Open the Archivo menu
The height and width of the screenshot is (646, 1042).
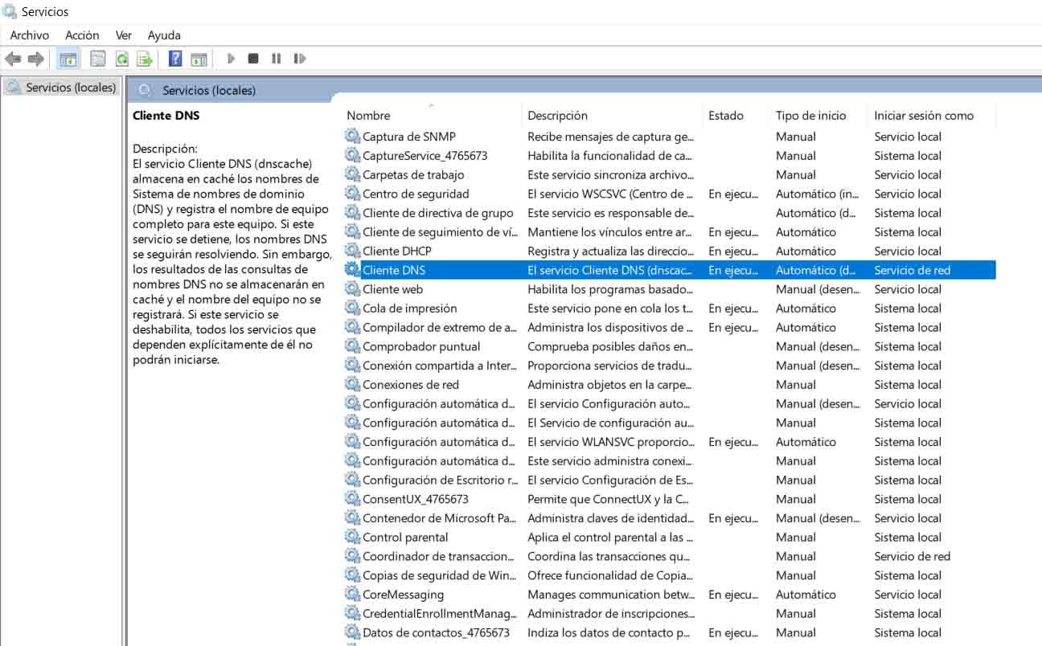30,35
